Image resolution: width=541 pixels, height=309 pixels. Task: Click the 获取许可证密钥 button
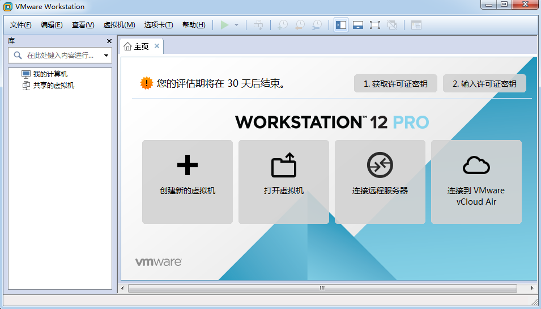pyautogui.click(x=395, y=84)
